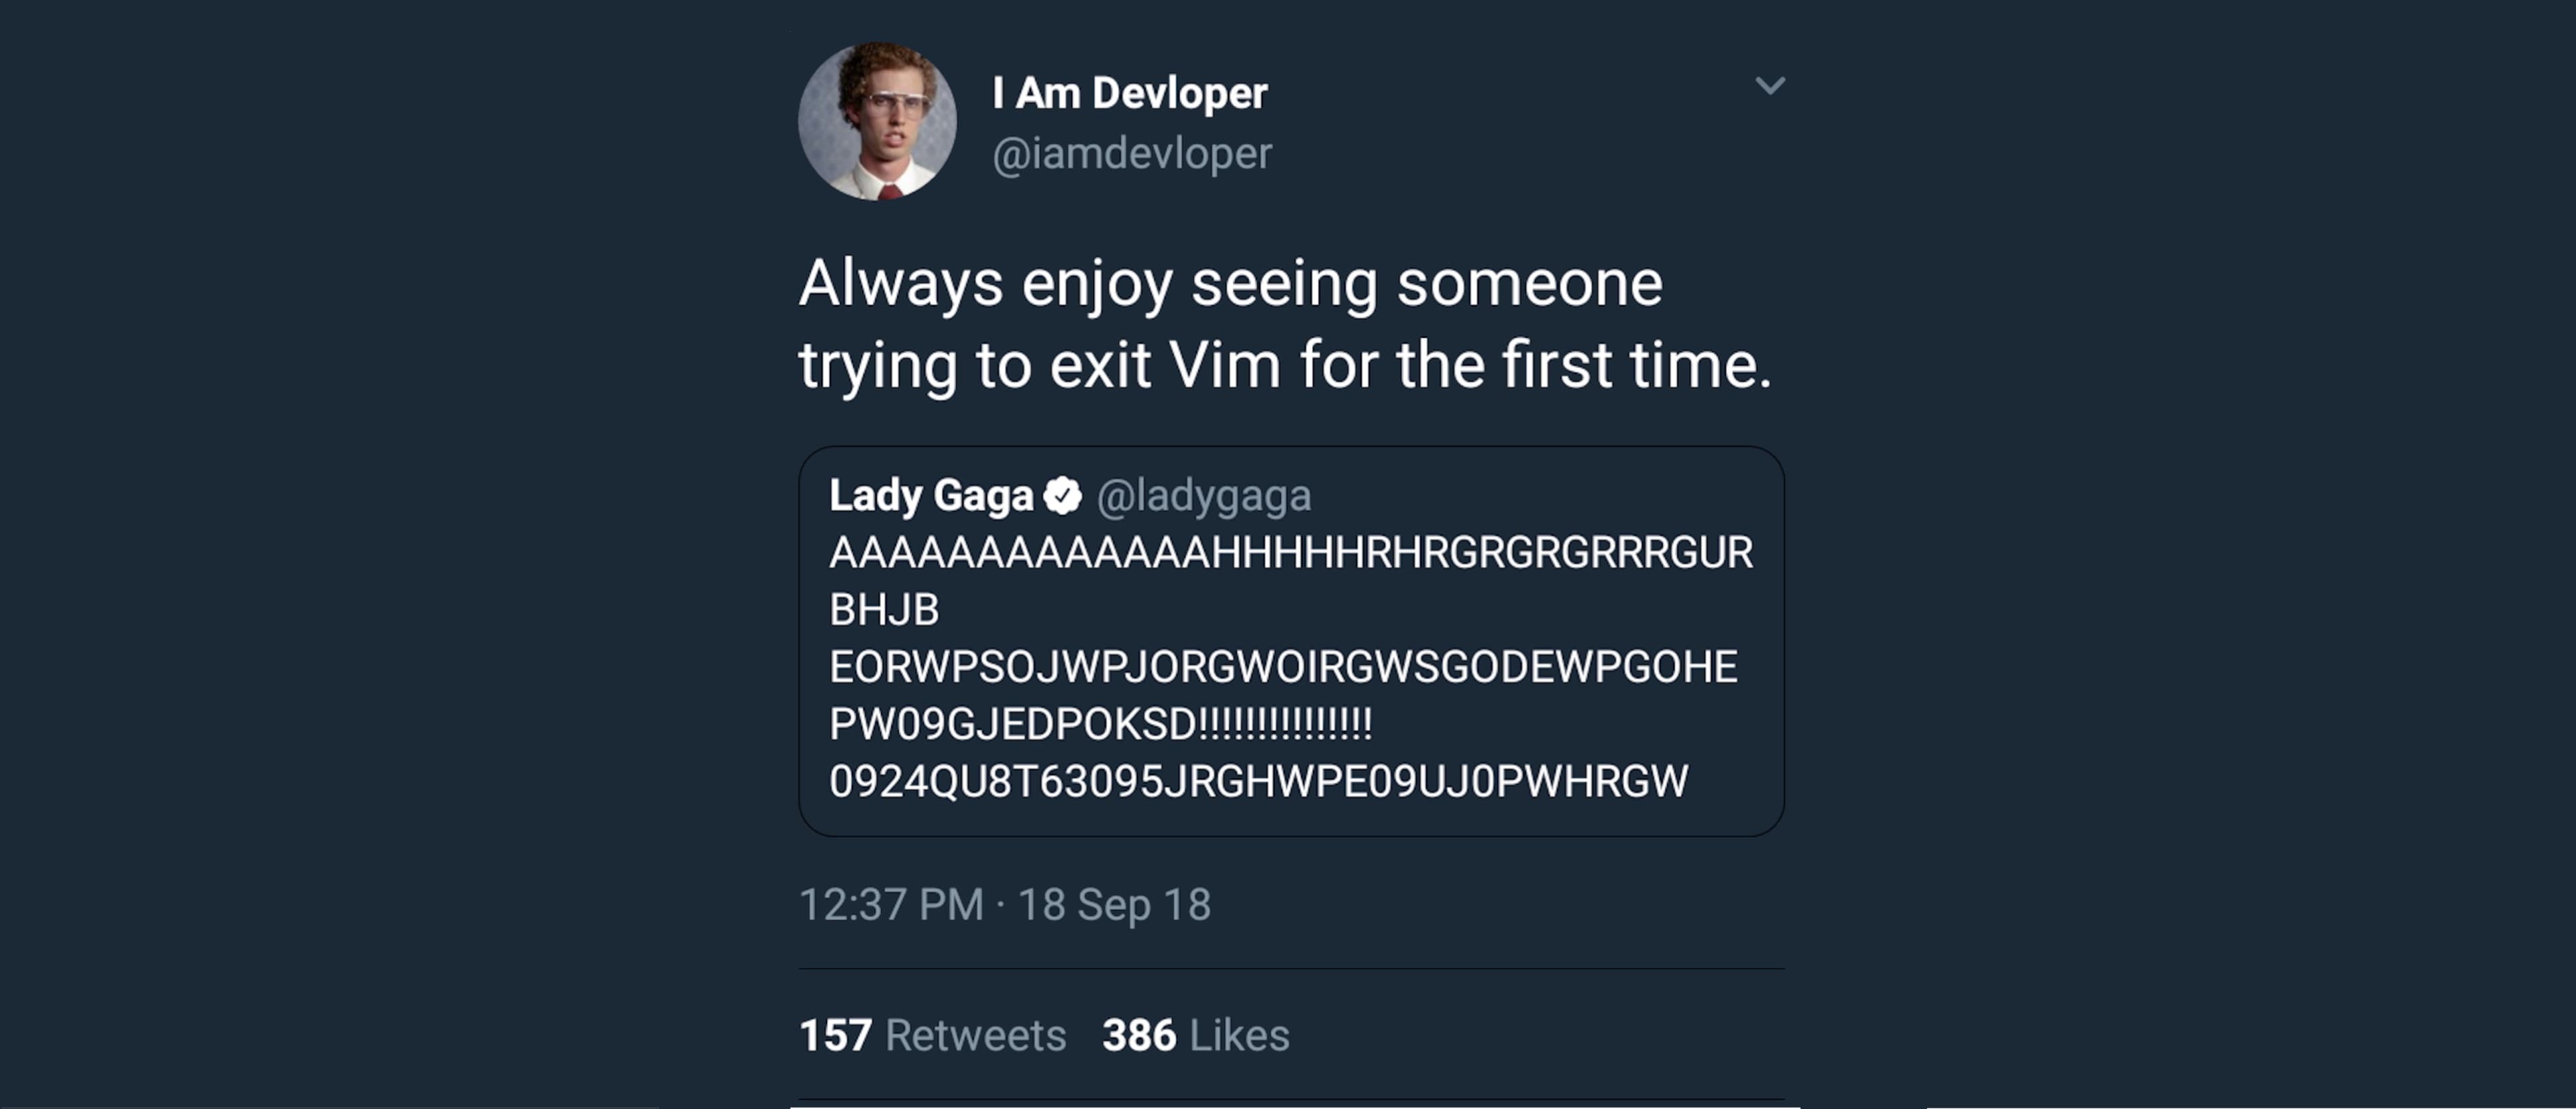2576x1109 pixels.
Task: Click the @ladygaga handle
Action: click(1203, 495)
